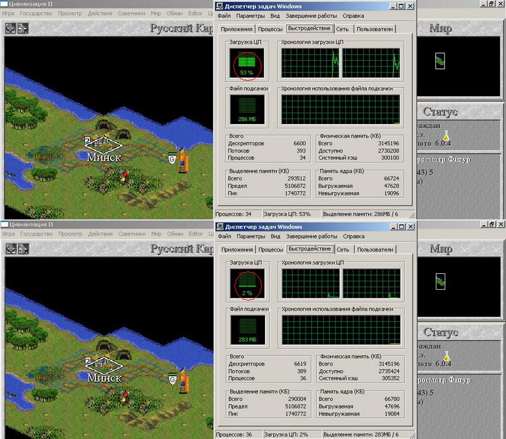
Task: Click the Civilization II title-bar icon in the upper screenshot
Action: pyautogui.click(x=4, y=4)
